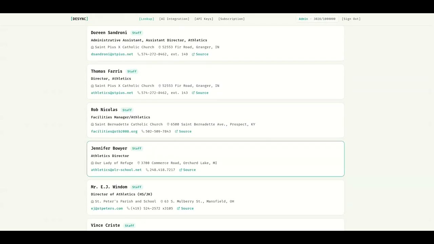Click the title Director of Athletics (HS/JH)

click(122, 195)
